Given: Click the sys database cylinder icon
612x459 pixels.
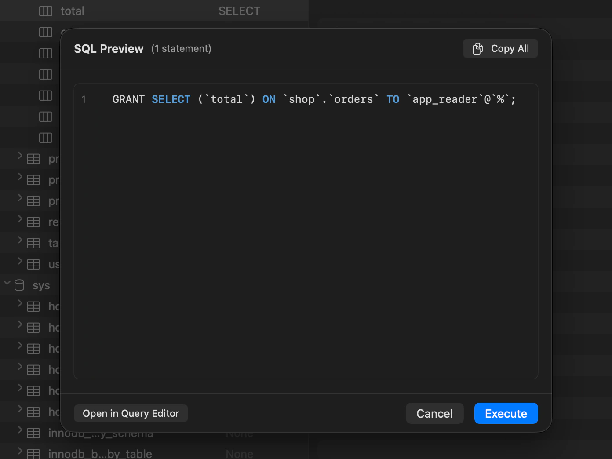Looking at the screenshot, I should (19, 285).
